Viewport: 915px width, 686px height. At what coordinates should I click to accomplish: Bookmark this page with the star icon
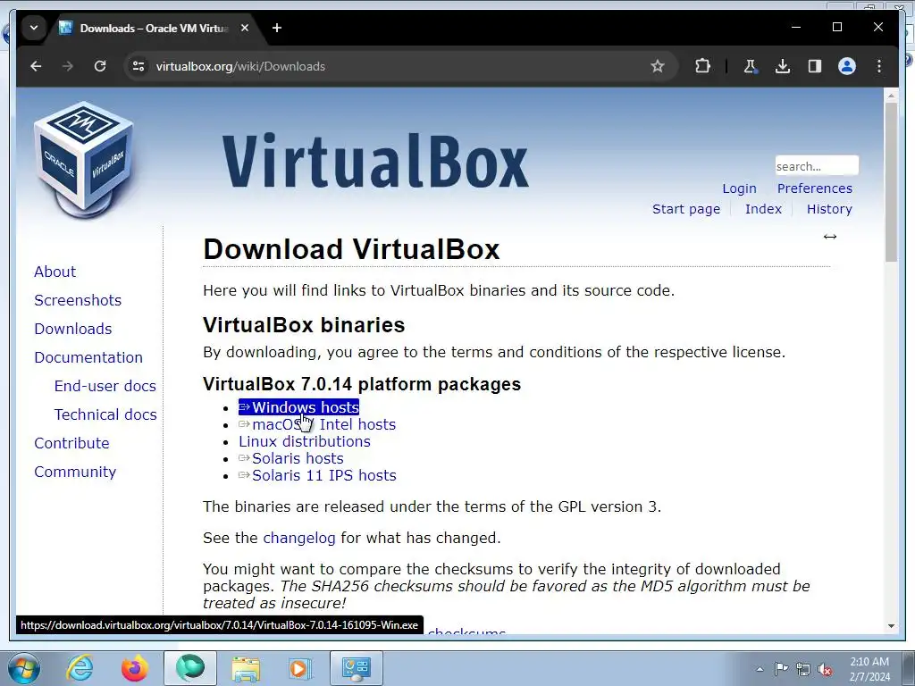pos(658,66)
